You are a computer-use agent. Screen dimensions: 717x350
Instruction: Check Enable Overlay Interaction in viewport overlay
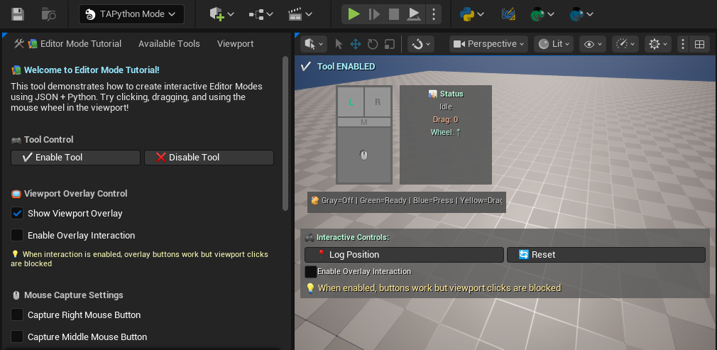(311, 272)
